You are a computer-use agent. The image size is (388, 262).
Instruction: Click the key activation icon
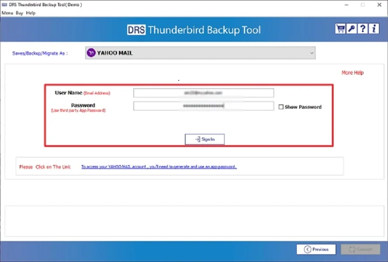tap(351, 28)
